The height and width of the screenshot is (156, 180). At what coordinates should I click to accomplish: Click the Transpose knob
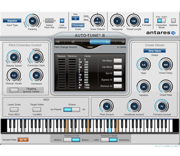click(117, 21)
